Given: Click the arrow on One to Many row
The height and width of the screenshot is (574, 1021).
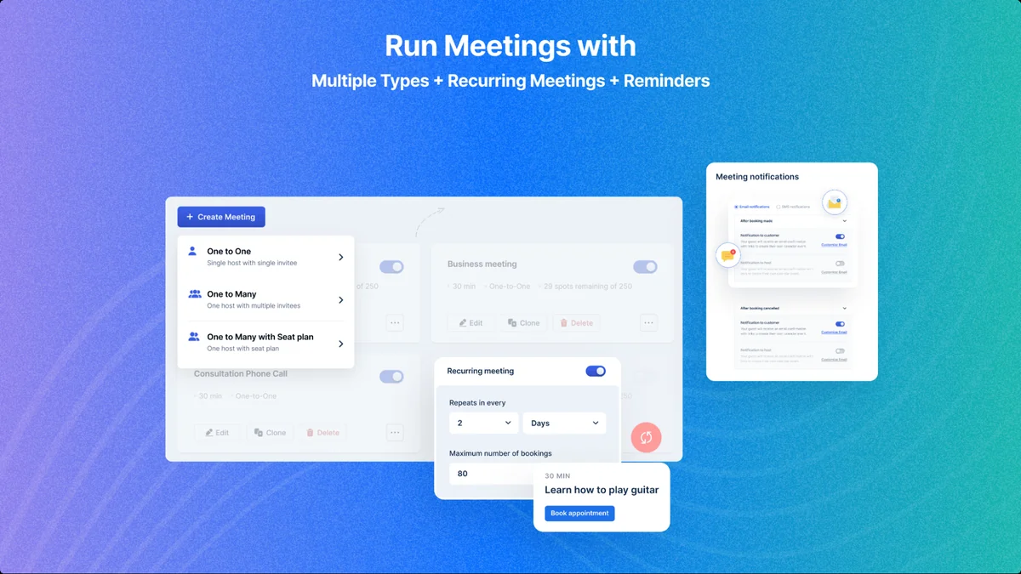Looking at the screenshot, I should [x=340, y=299].
